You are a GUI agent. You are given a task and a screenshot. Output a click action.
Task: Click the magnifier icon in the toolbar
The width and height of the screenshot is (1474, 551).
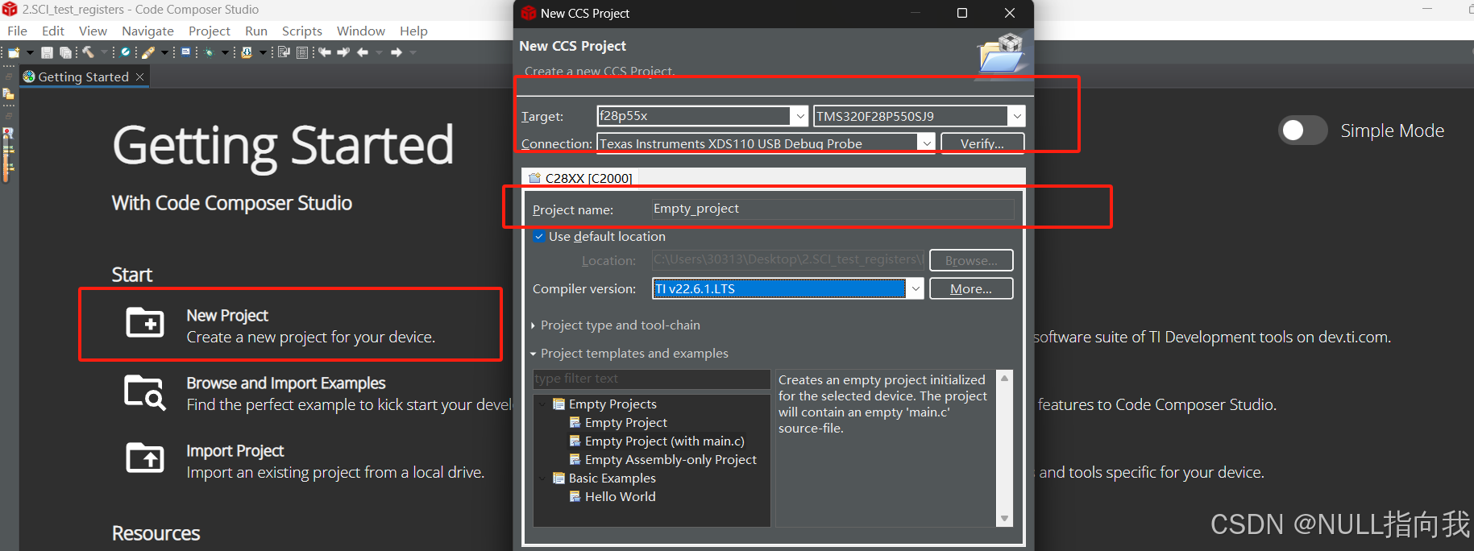[125, 52]
